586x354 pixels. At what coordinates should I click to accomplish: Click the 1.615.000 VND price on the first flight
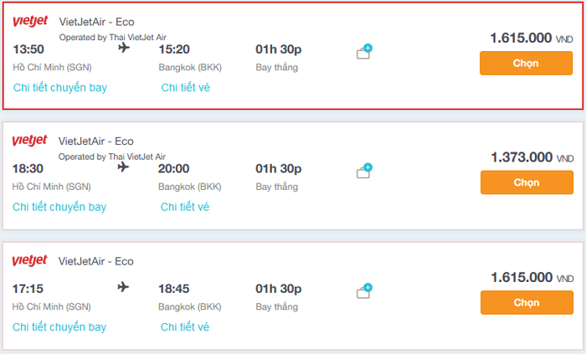531,38
